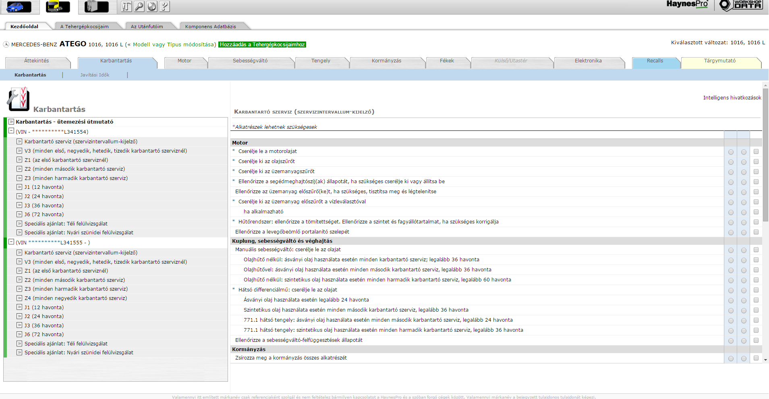Open help with the question mark icon
The height and width of the screenshot is (399, 769).
pos(164,6)
